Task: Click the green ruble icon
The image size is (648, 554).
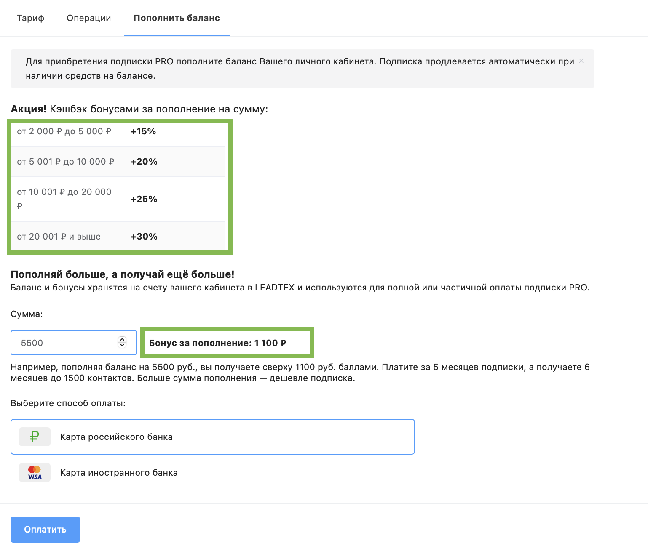Action: click(35, 437)
